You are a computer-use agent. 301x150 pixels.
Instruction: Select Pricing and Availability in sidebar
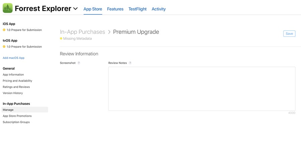17,81
